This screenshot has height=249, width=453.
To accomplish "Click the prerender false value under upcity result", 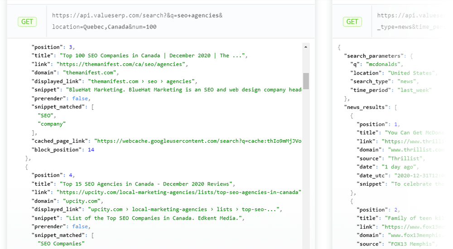I will point(80,226).
